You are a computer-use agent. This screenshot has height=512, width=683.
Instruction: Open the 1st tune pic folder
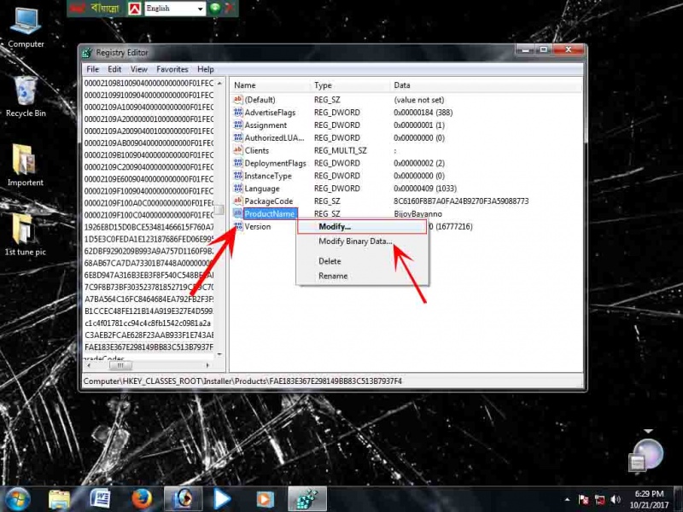[25, 234]
